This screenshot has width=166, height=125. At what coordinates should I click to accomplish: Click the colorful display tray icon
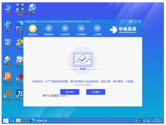[x=140, y=121]
